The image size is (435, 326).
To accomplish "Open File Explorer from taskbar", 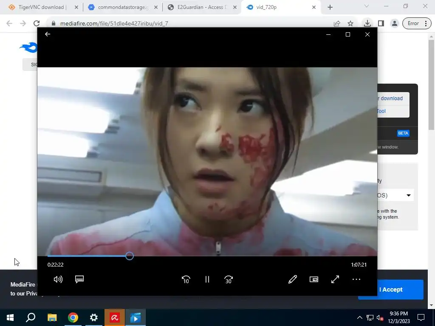I will pyautogui.click(x=52, y=318).
